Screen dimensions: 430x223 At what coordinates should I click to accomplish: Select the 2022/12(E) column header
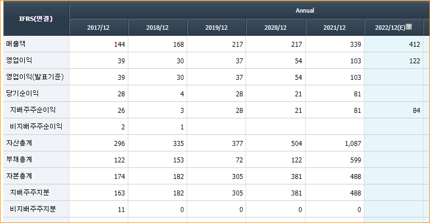pyautogui.click(x=394, y=28)
